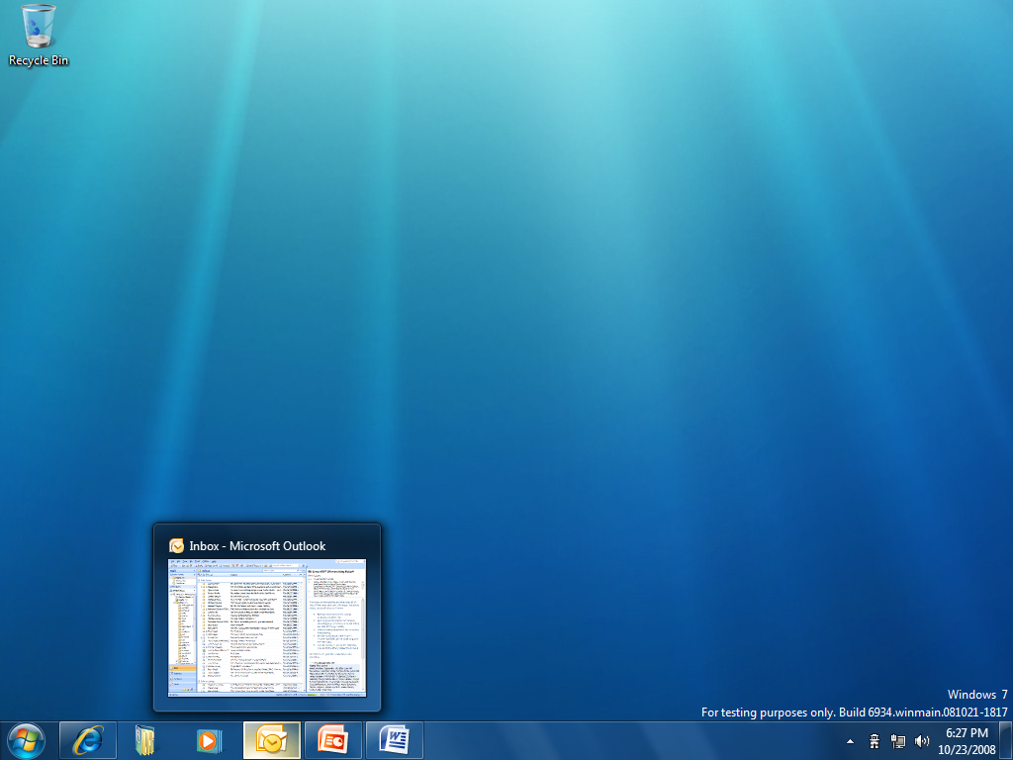Expand the hidden tray icons arrow

[850, 740]
